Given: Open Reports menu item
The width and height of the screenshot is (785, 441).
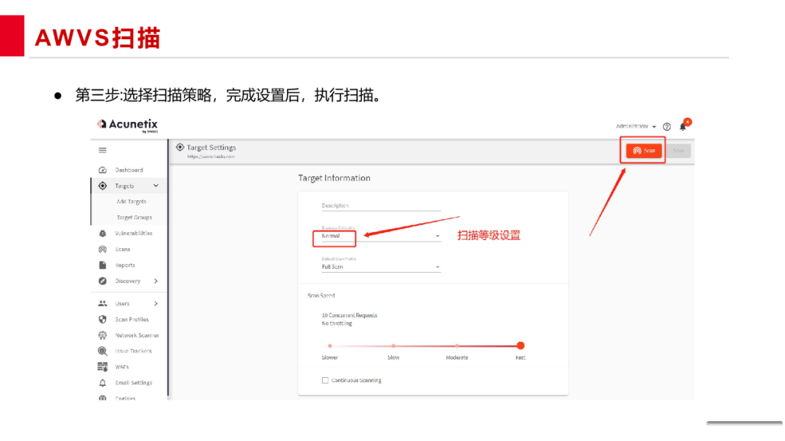Looking at the screenshot, I should point(125,265).
